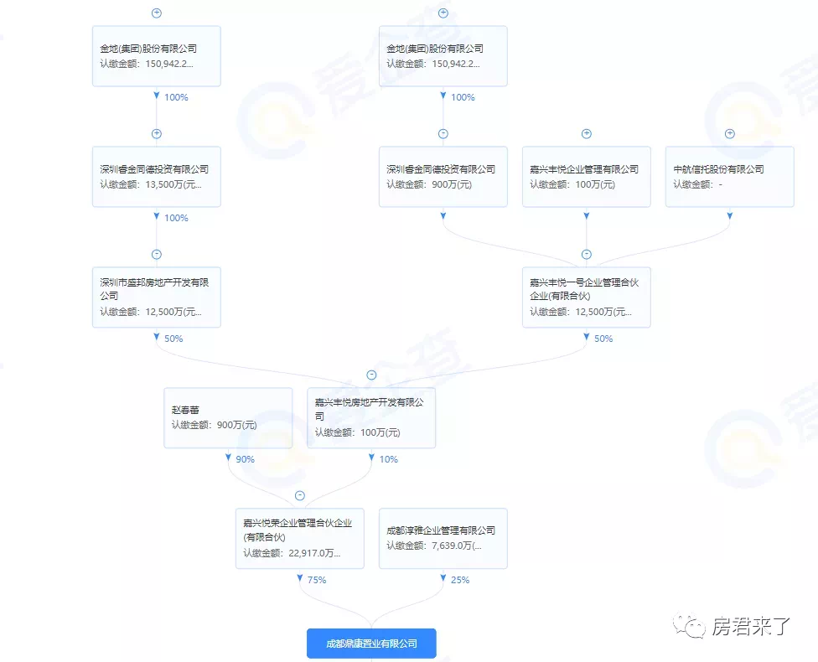Open 嘉兴丰悦企业管理有限公司 card

click(x=587, y=176)
